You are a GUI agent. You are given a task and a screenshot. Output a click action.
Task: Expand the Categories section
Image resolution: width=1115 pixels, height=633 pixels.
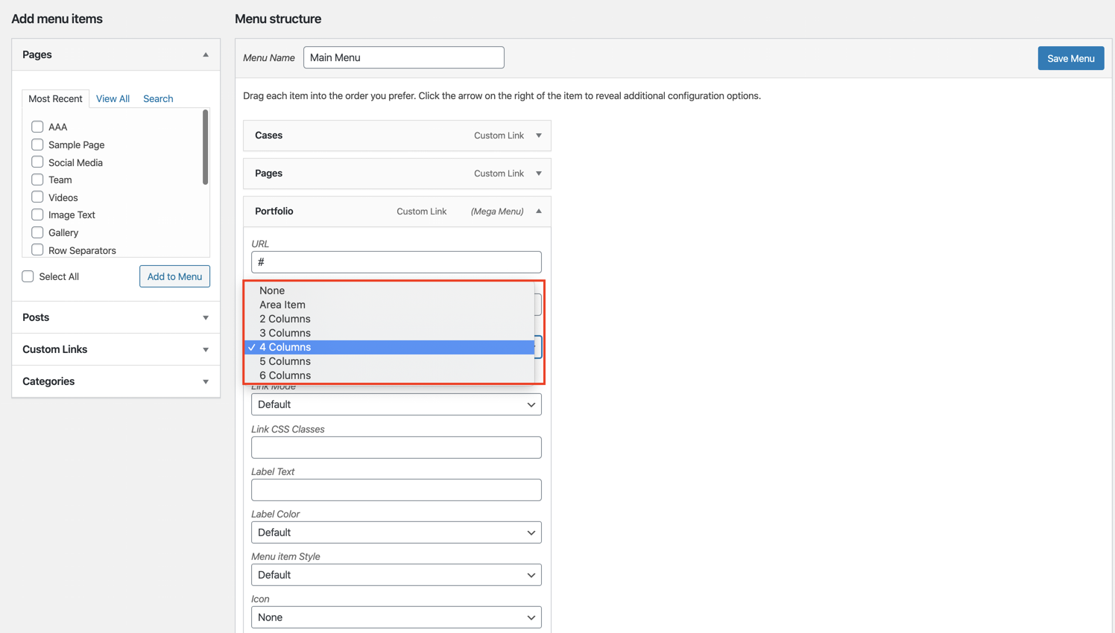(206, 382)
